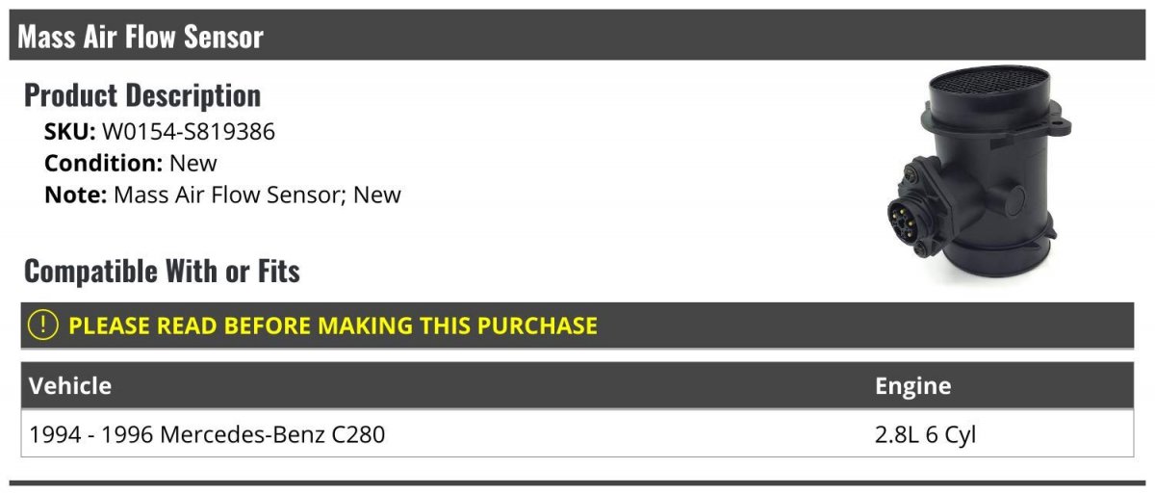Click the 2.8L 6 Cyl engine cell
Viewport: 1155px width, 495px height.
(925, 434)
